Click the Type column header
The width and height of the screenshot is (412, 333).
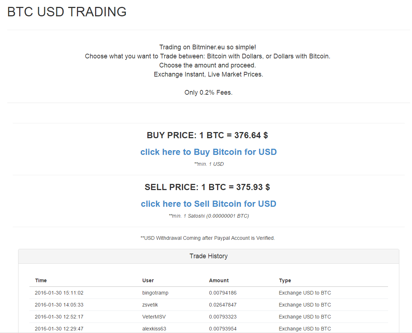click(285, 280)
